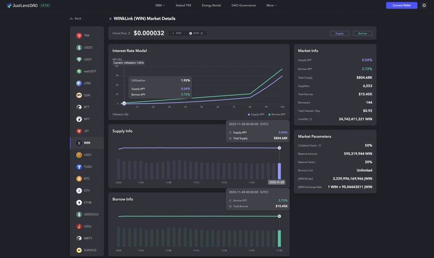Click the Liquidity info question icon
The width and height of the screenshot is (434, 258).
pyautogui.click(x=311, y=119)
